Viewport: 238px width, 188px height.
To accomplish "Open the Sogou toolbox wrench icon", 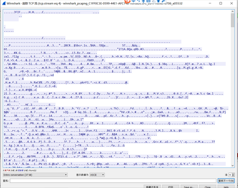I will click(x=163, y=1).
